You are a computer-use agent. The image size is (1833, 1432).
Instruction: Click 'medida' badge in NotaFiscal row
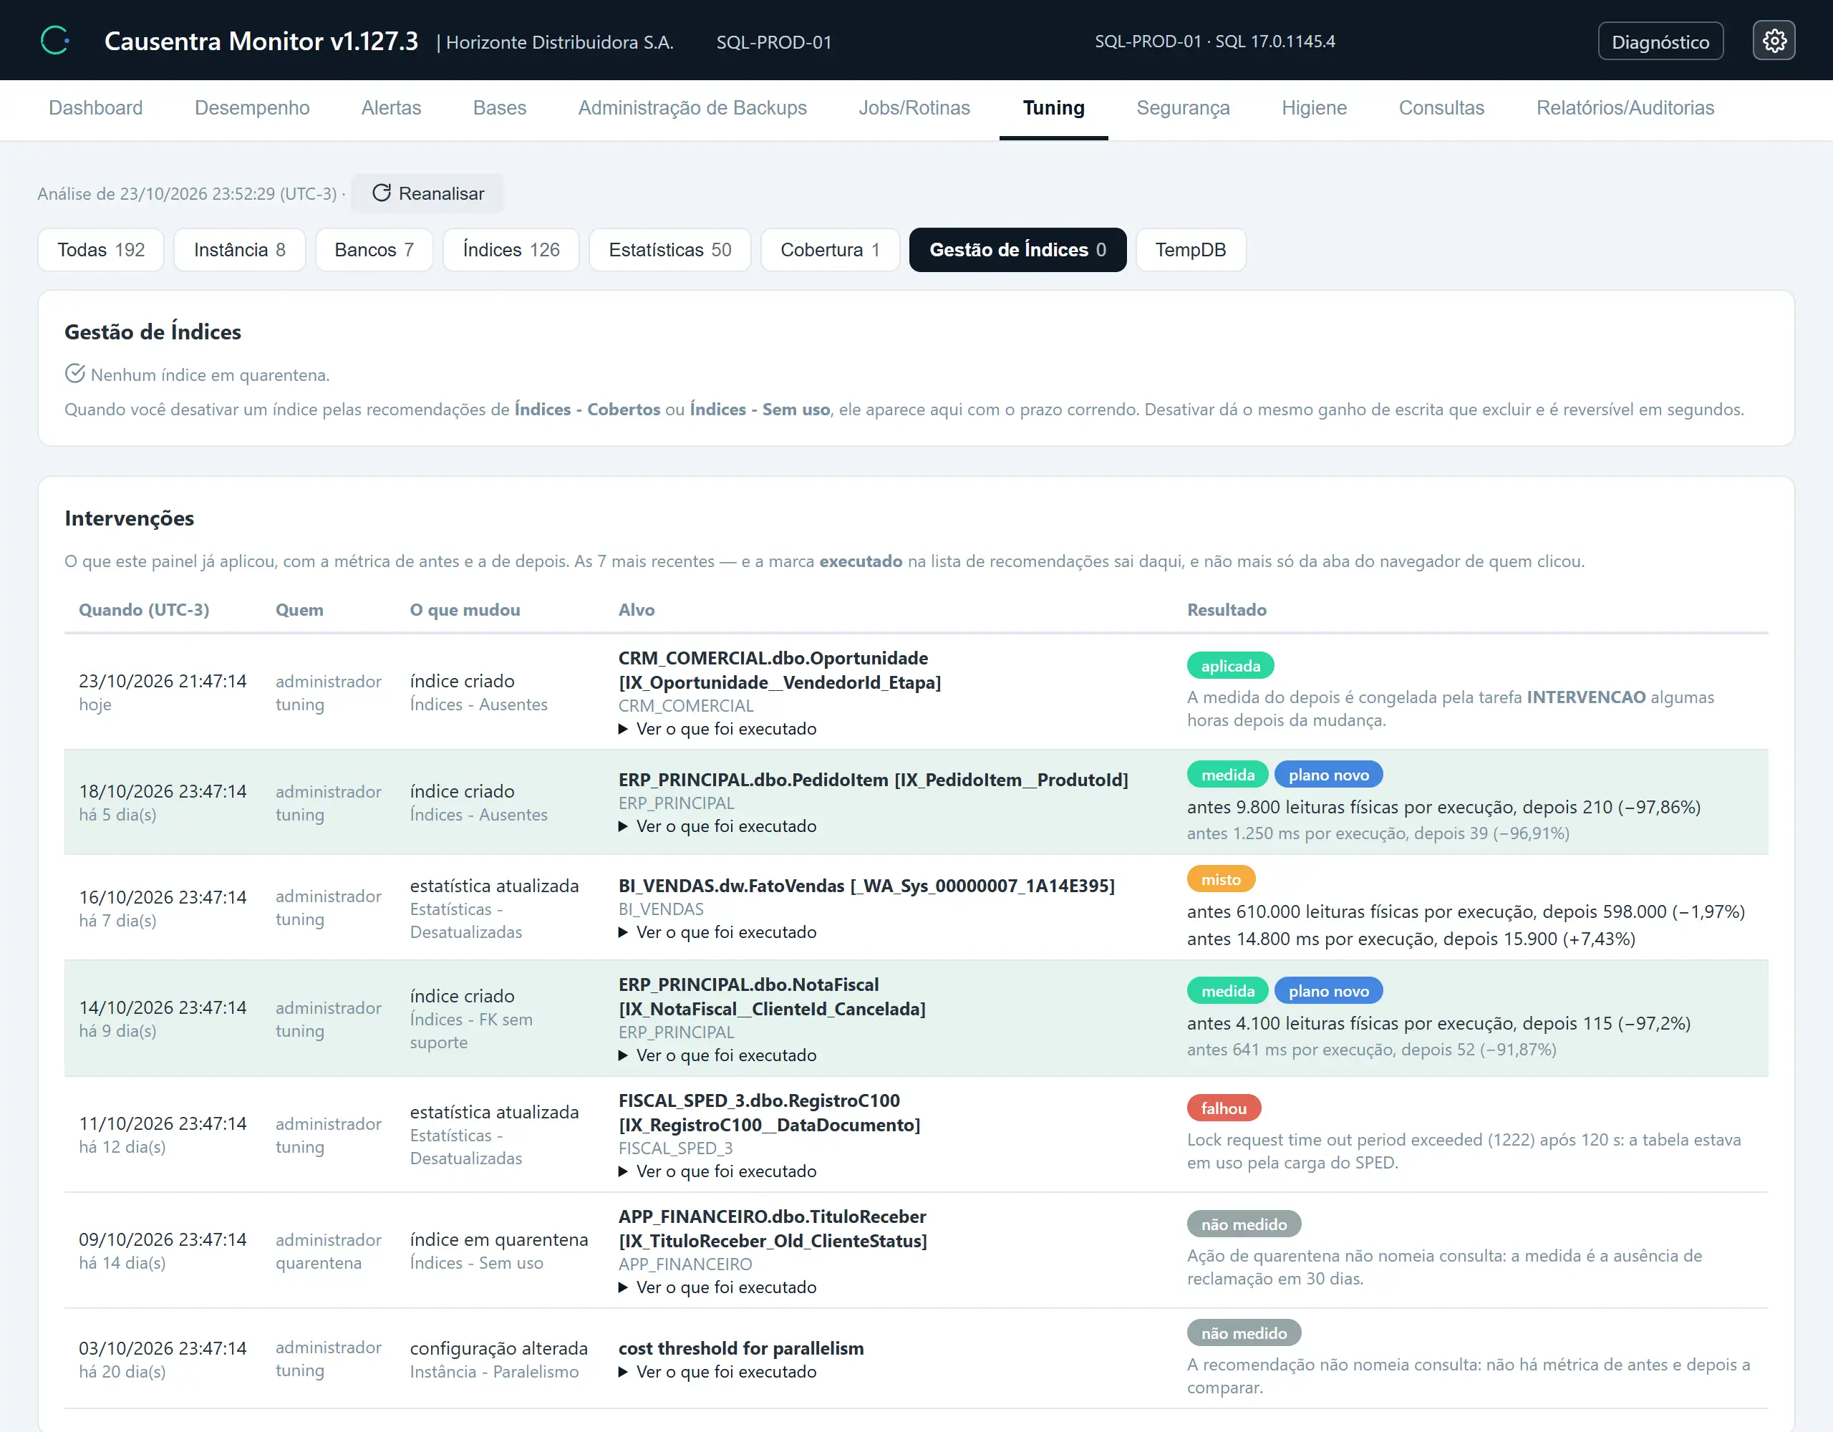[x=1228, y=992]
